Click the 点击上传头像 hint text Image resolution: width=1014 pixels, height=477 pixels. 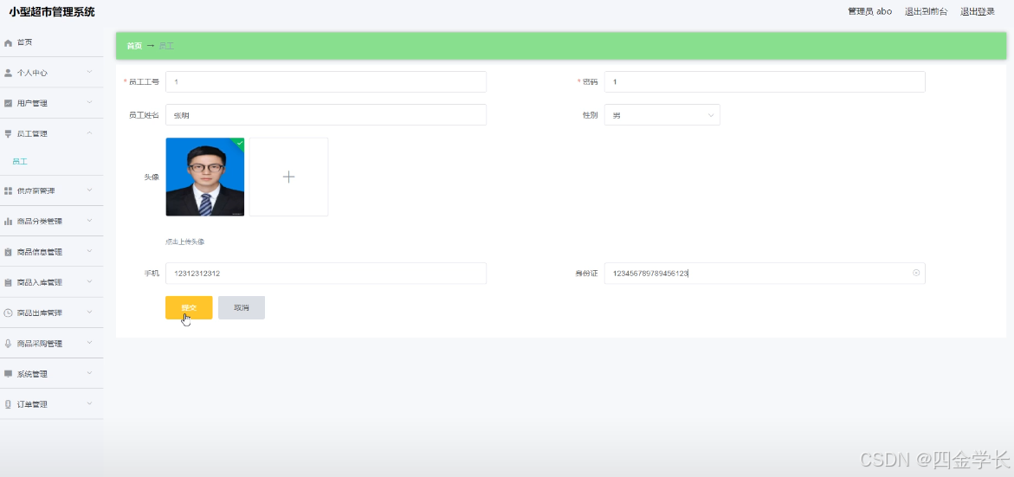185,242
